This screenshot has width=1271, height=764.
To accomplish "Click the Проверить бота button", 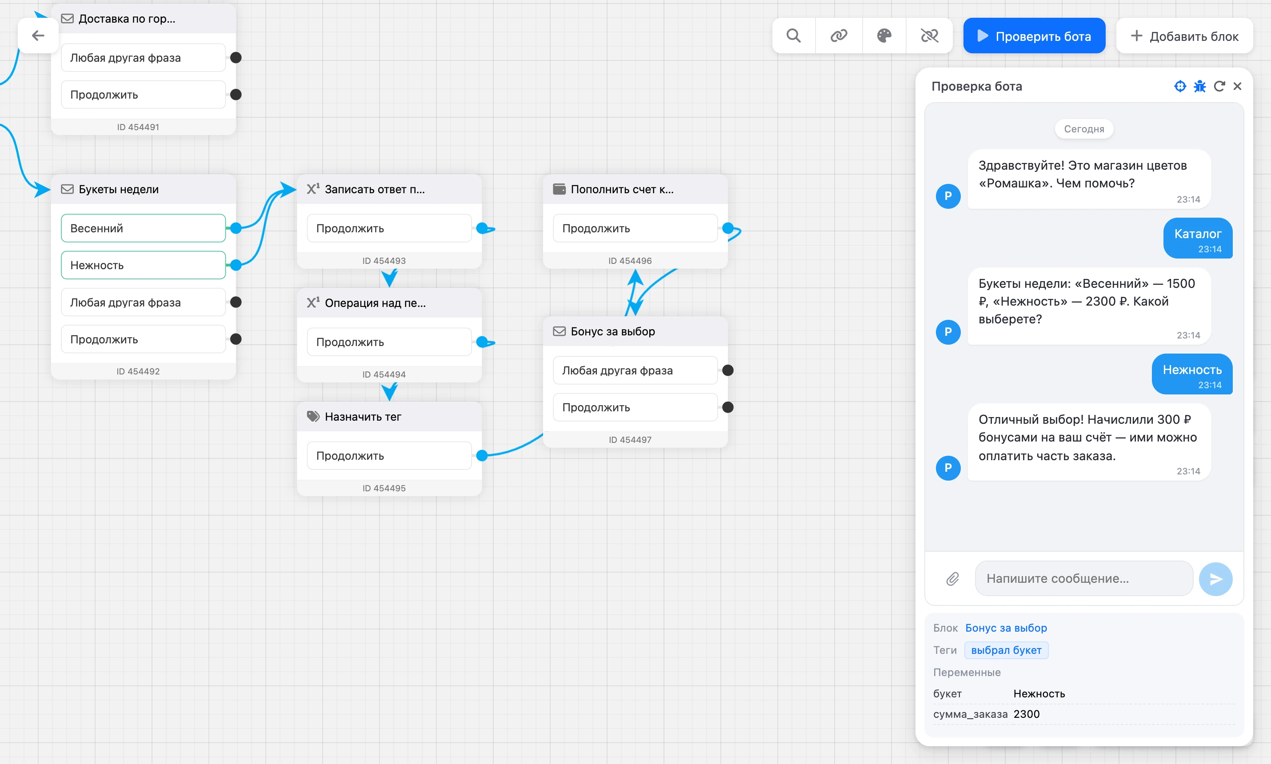I will click(1034, 36).
